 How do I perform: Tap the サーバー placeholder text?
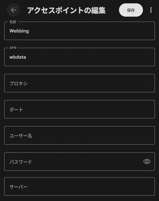coord(18,187)
